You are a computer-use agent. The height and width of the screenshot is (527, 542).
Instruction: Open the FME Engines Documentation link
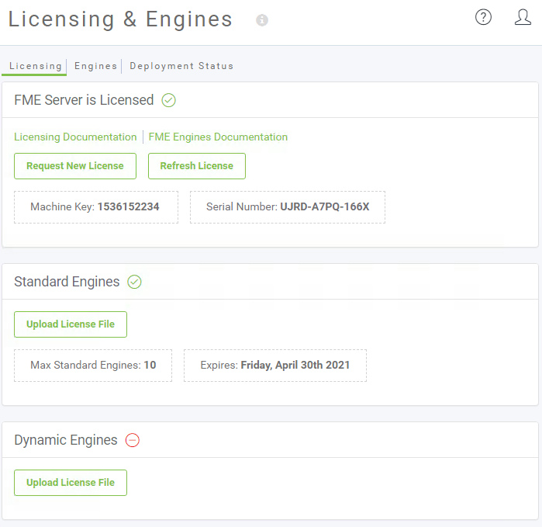coord(218,137)
